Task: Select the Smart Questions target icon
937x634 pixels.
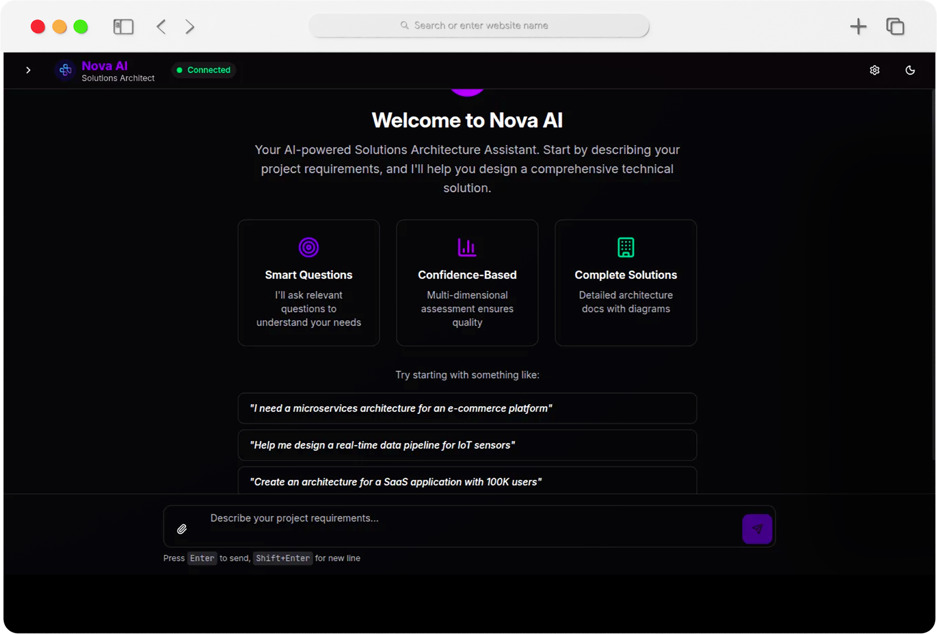Action: [309, 247]
